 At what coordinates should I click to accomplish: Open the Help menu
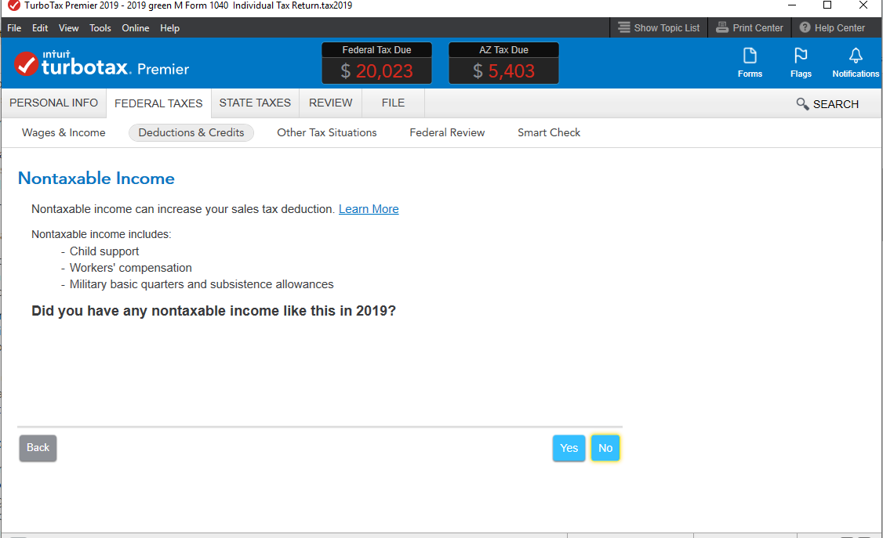coord(169,27)
